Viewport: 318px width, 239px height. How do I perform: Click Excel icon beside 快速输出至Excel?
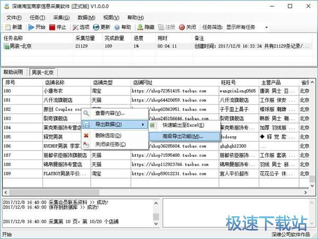(x=152, y=125)
